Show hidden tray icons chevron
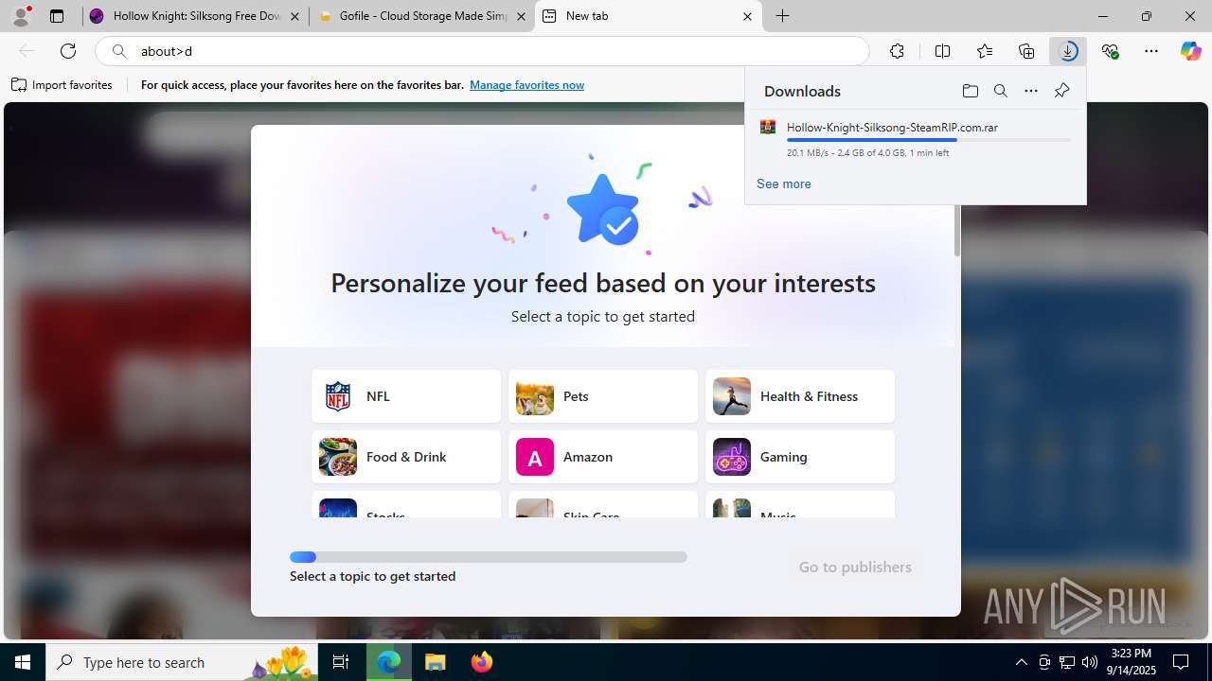Screen dimensions: 1212x681 pos(1021,662)
